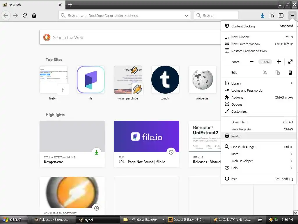Close the hamburger application menu button
Image resolution: width=298 pixels, height=224 pixels.
pos(292,15)
